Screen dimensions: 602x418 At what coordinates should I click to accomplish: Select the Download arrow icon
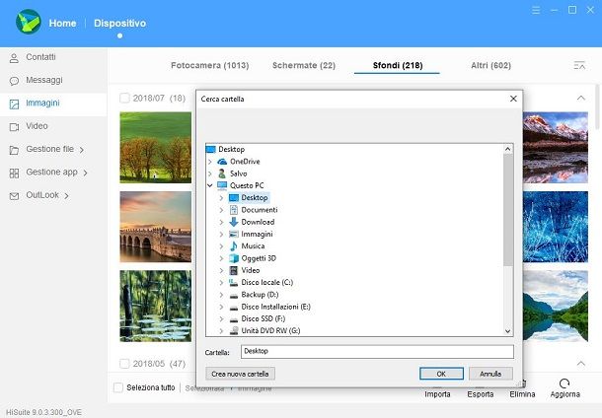point(234,222)
